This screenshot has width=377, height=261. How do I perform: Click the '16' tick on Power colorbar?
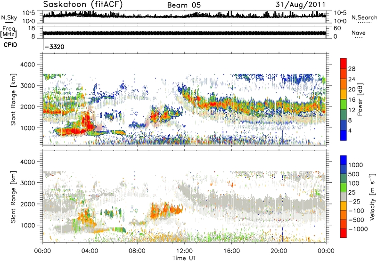pyautogui.click(x=352, y=100)
